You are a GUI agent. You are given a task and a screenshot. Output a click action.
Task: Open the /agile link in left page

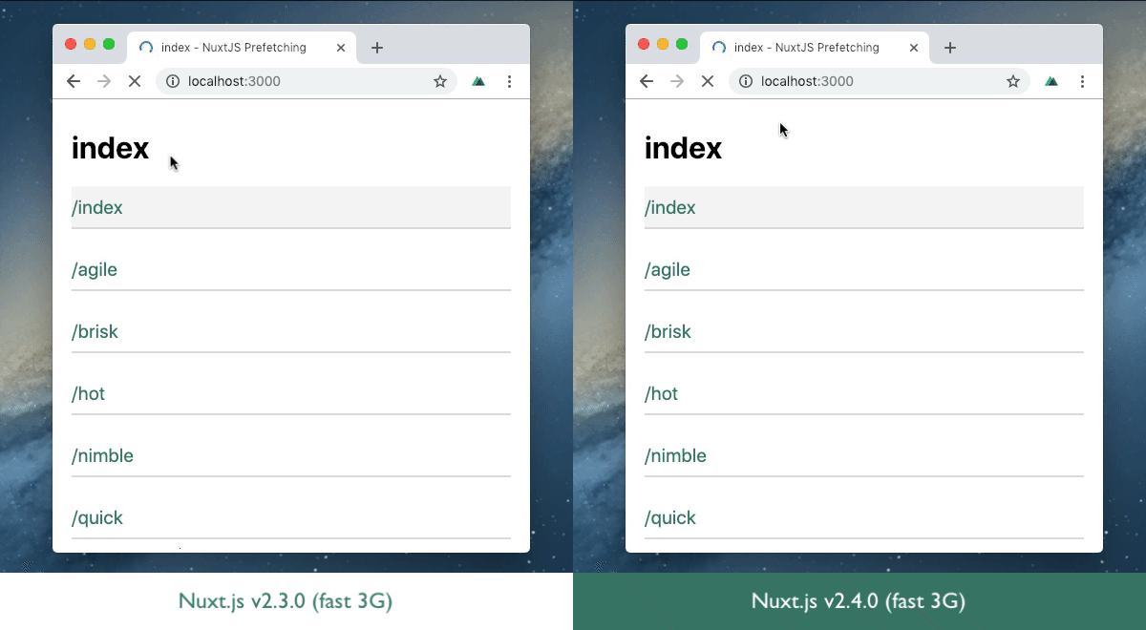(x=95, y=269)
